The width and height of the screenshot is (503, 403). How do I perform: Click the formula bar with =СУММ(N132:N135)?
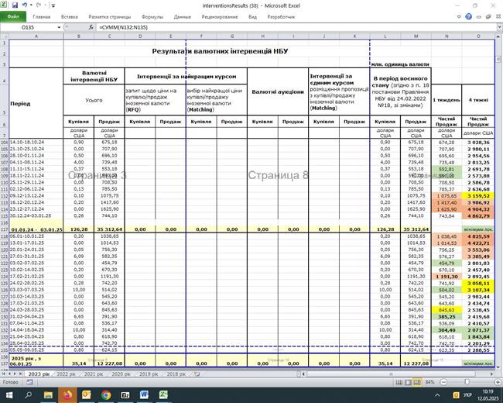coord(295,28)
